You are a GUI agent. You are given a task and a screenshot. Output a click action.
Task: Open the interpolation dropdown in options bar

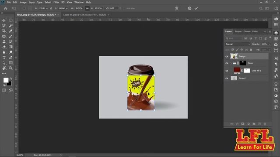coord(120,8)
